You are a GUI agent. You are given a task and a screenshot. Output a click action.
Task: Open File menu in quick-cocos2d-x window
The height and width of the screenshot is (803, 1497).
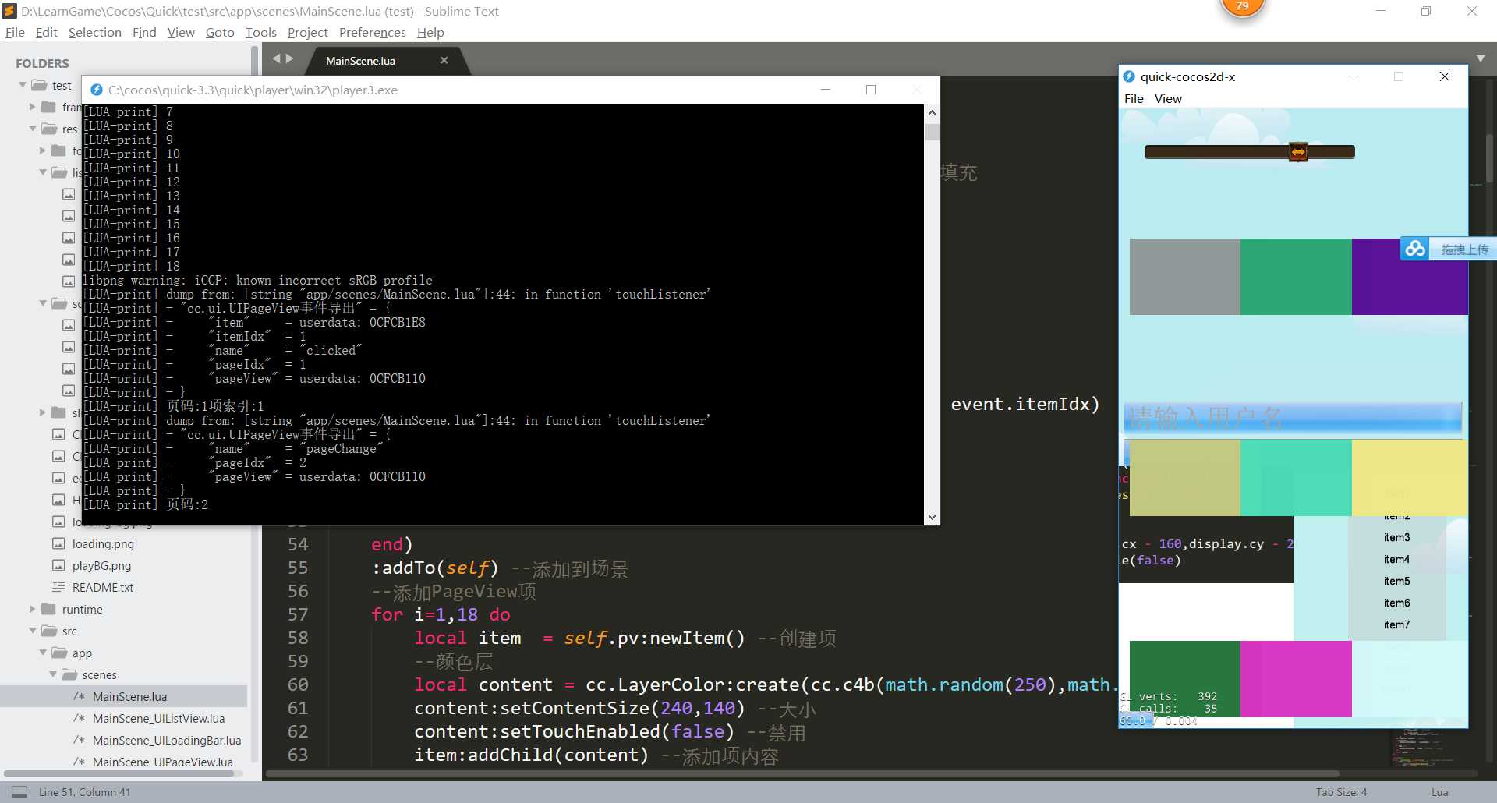point(1134,98)
